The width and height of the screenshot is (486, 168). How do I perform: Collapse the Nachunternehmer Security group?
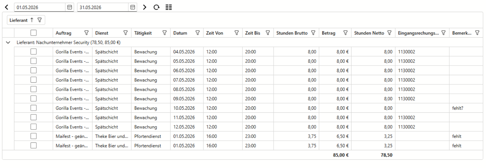[x=8, y=42]
